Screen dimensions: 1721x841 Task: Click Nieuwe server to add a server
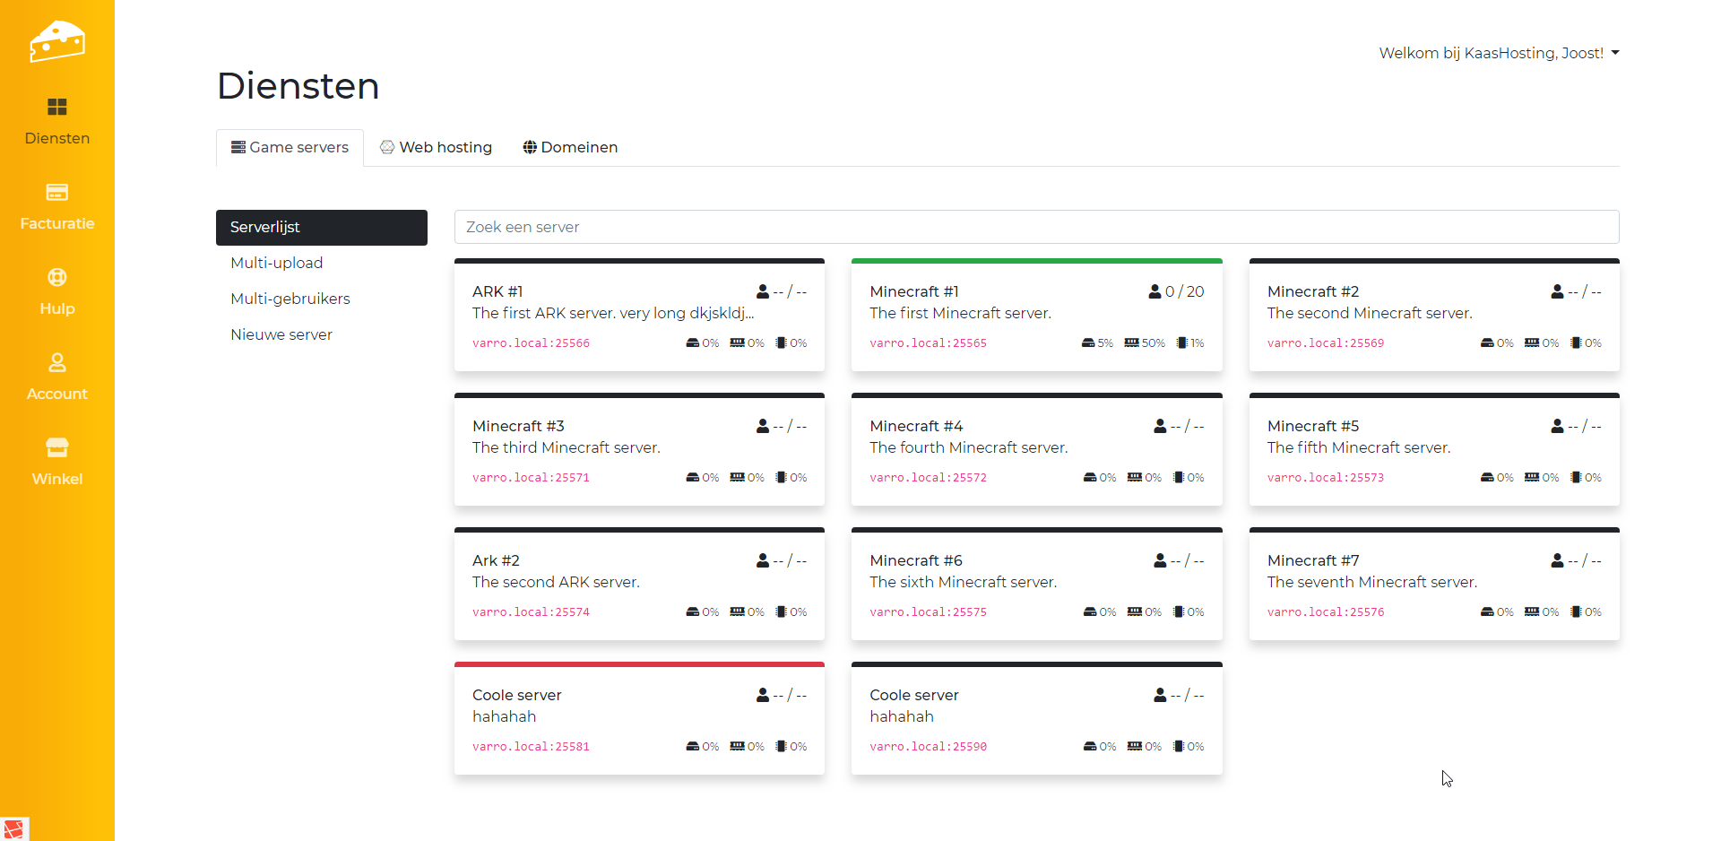[x=281, y=334]
